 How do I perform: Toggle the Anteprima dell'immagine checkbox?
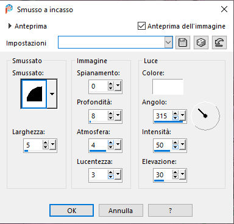coord(141,26)
